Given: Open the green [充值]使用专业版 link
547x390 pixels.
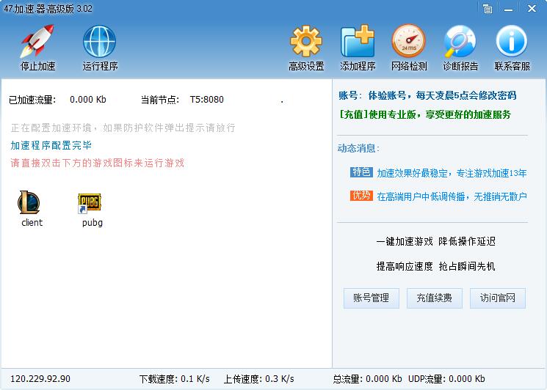Looking at the screenshot, I should tap(425, 114).
